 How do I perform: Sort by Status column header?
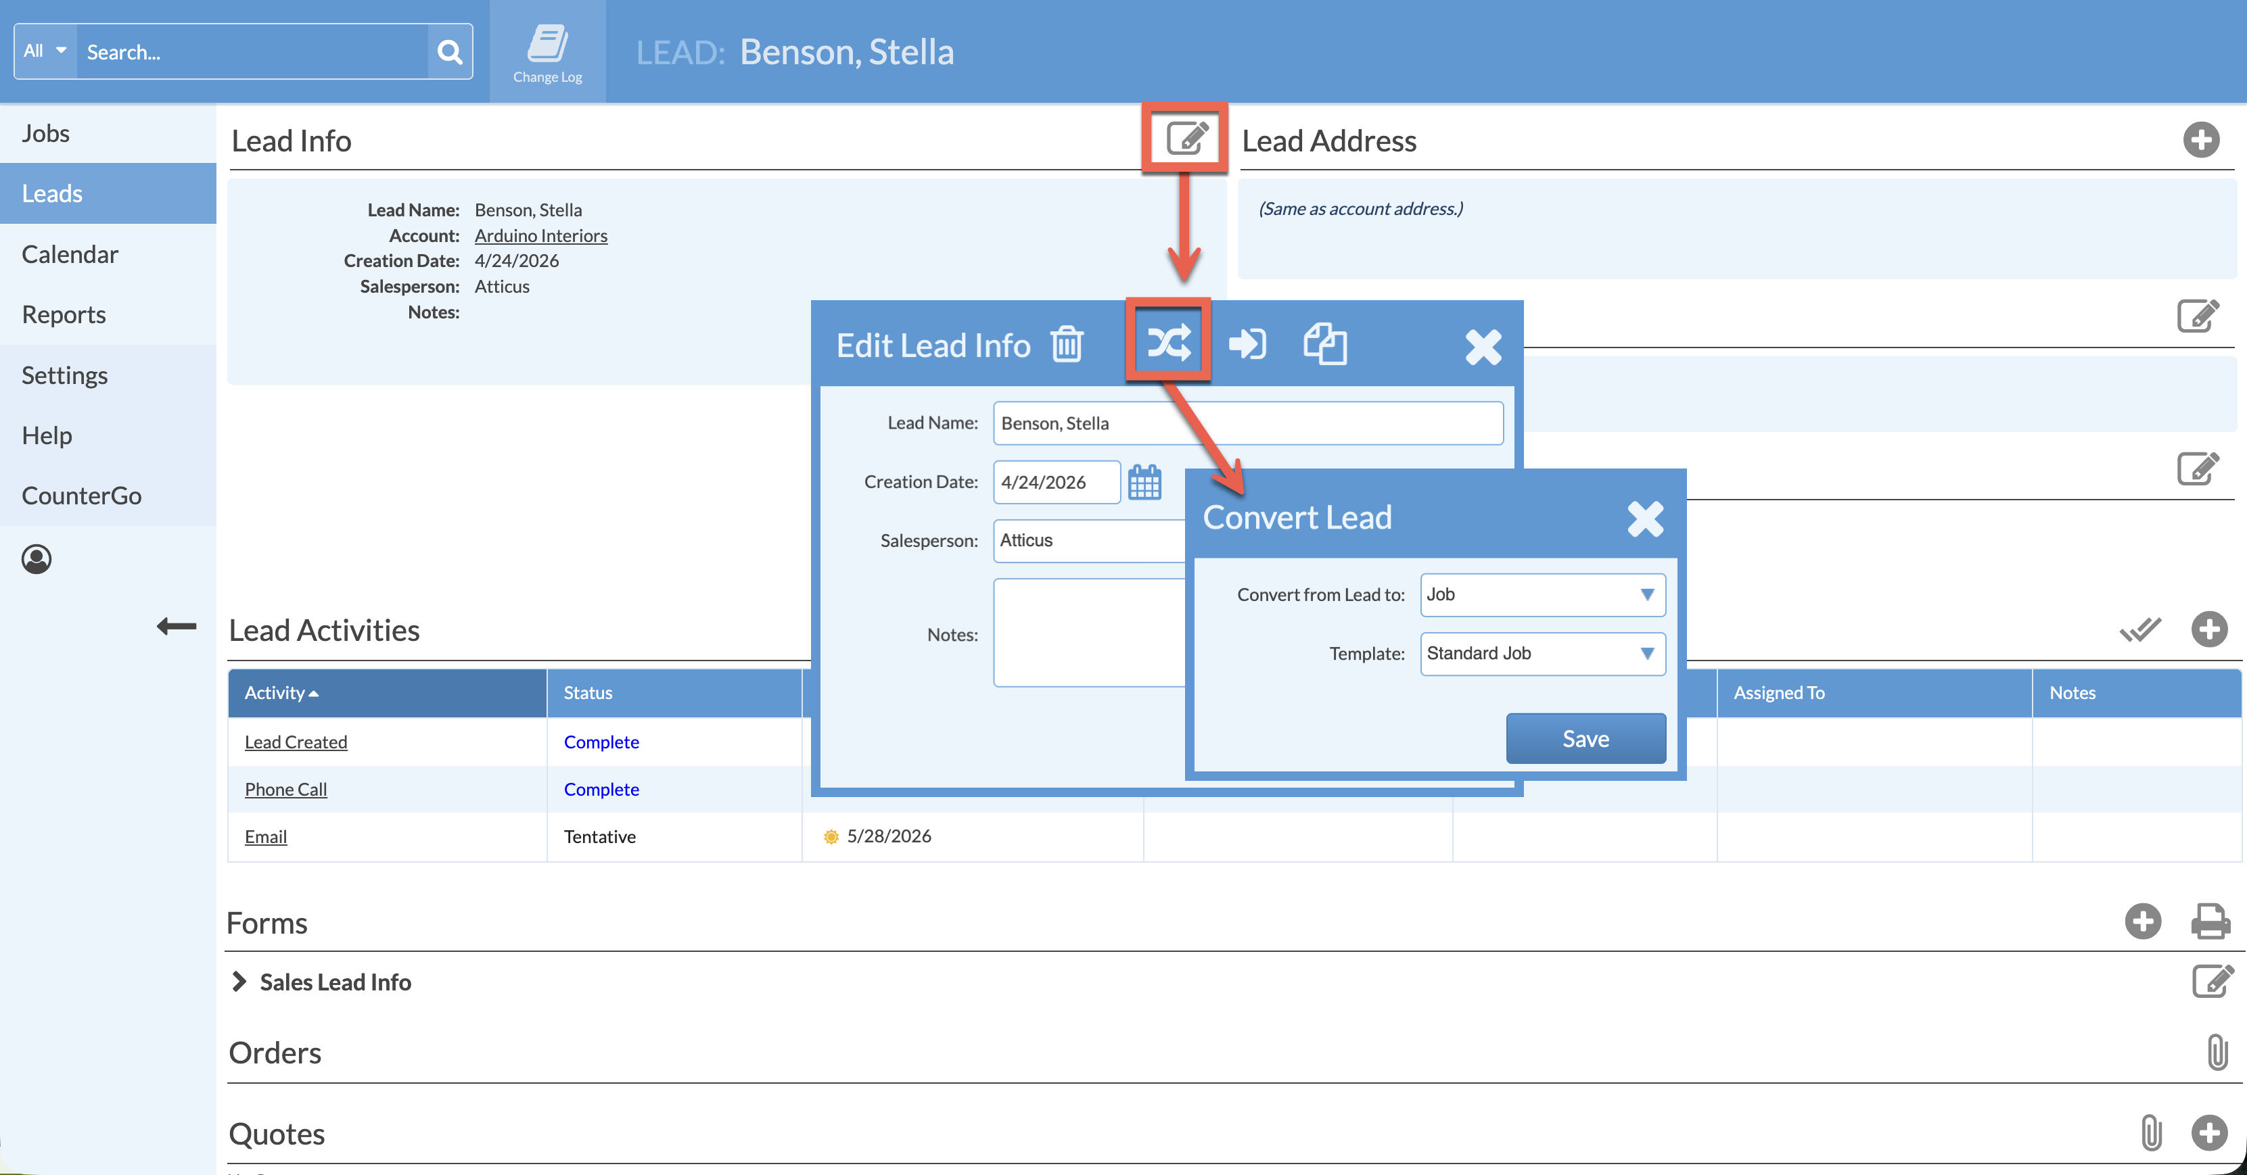point(674,693)
